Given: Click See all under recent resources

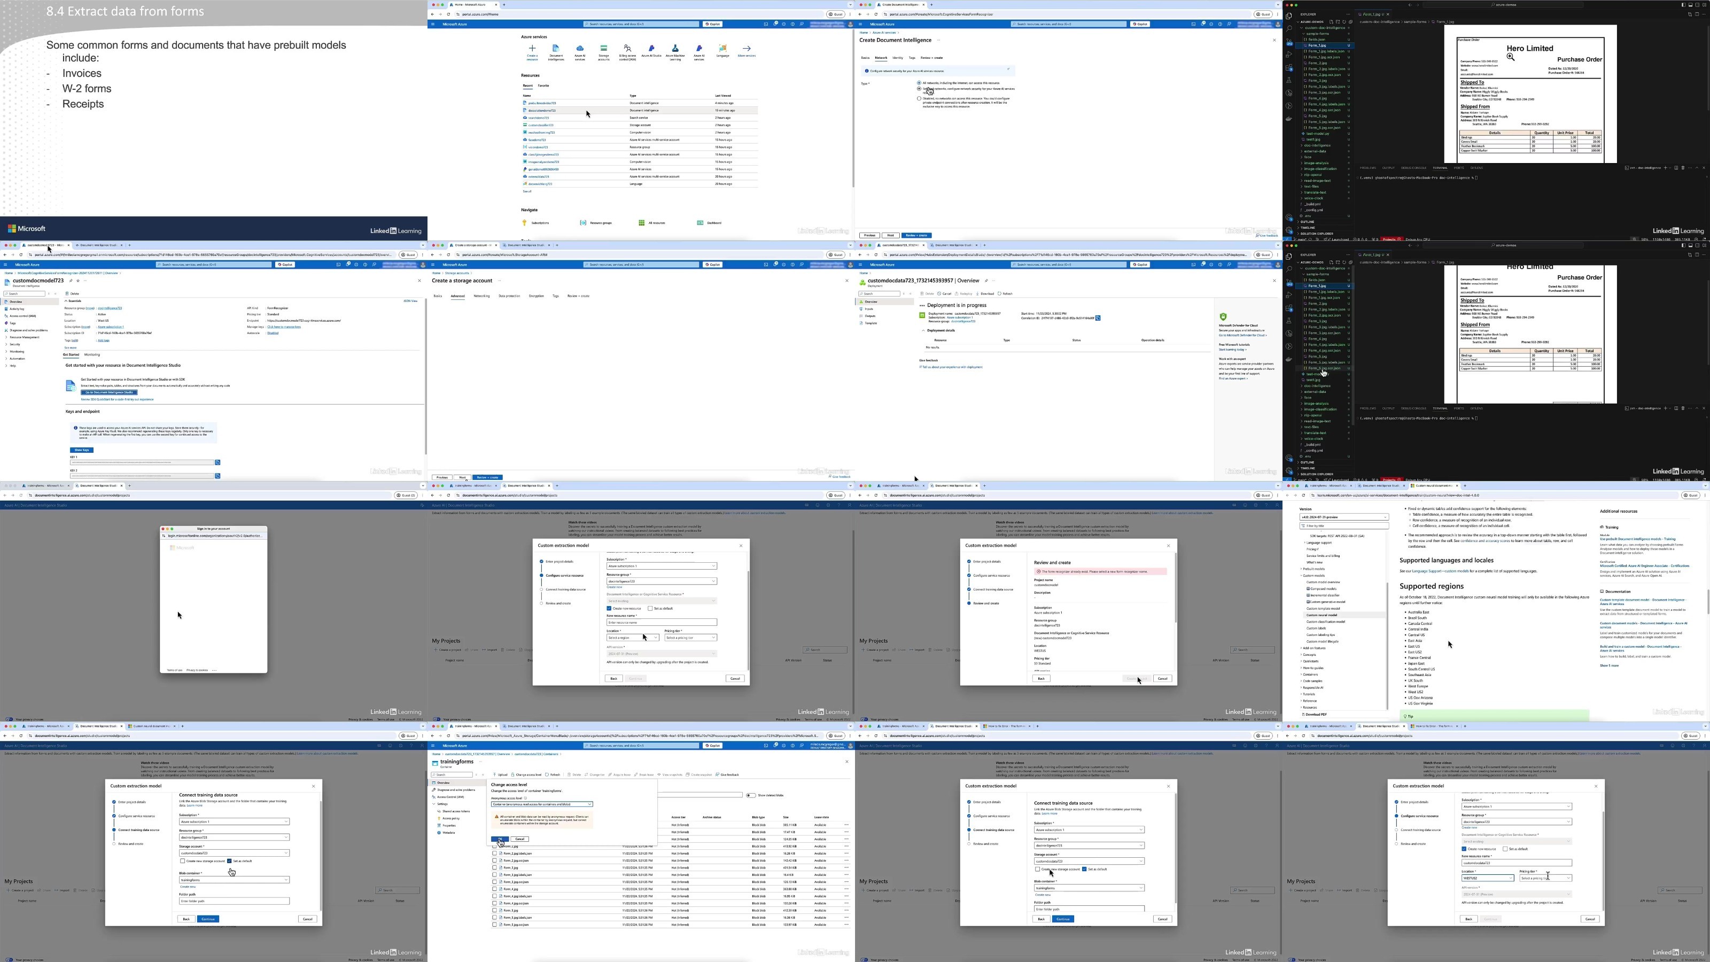Looking at the screenshot, I should [x=527, y=191].
